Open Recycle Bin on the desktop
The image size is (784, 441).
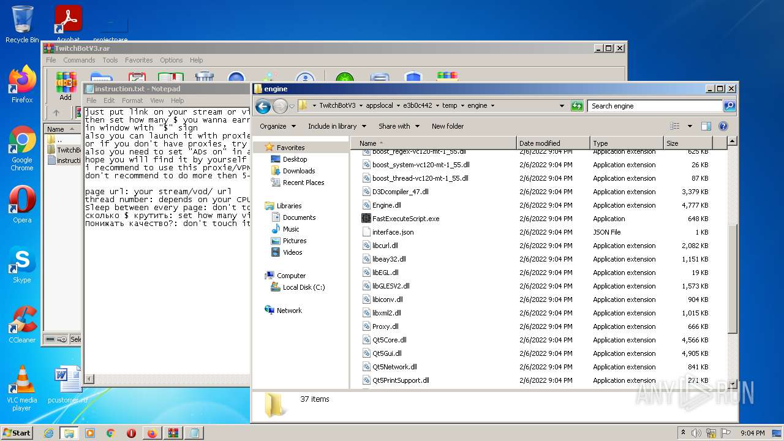(x=22, y=24)
